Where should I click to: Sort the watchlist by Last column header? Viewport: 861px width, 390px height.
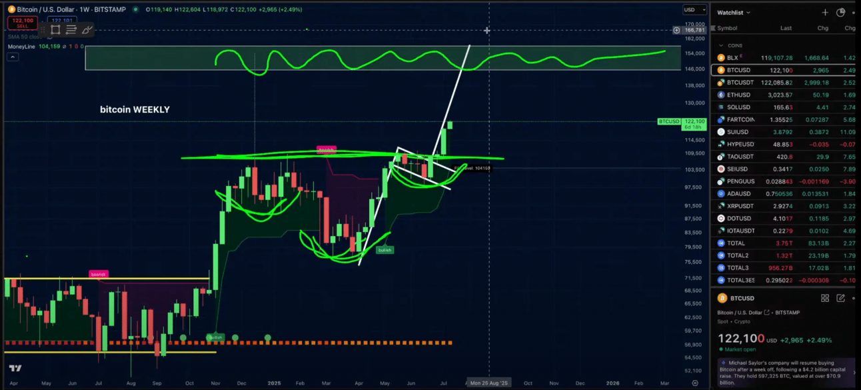pyautogui.click(x=786, y=28)
